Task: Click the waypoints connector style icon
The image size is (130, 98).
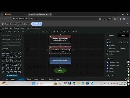Action: 57,32
